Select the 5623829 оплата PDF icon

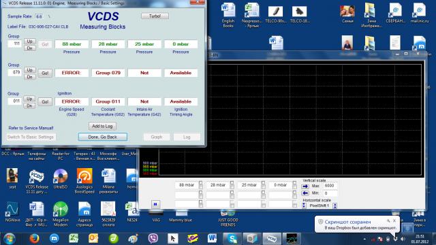click(x=108, y=214)
